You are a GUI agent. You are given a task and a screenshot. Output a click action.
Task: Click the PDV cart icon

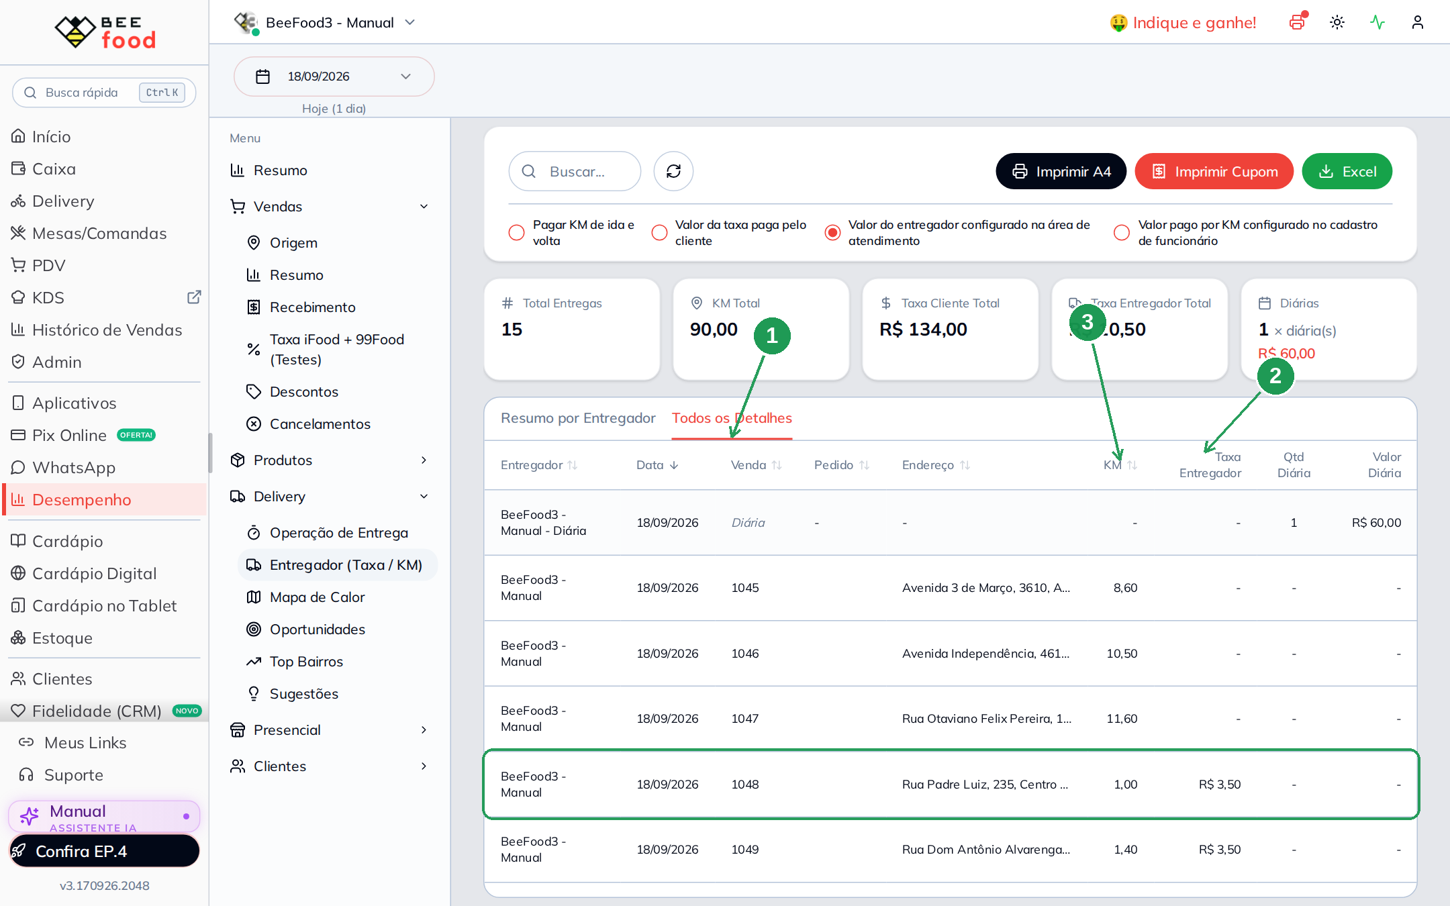point(18,265)
